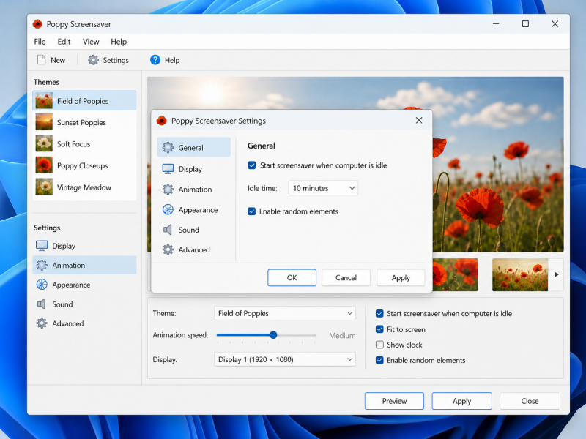Uncheck dialog's Start screensaver when idle checkbox
The height and width of the screenshot is (439, 586).
click(x=251, y=165)
